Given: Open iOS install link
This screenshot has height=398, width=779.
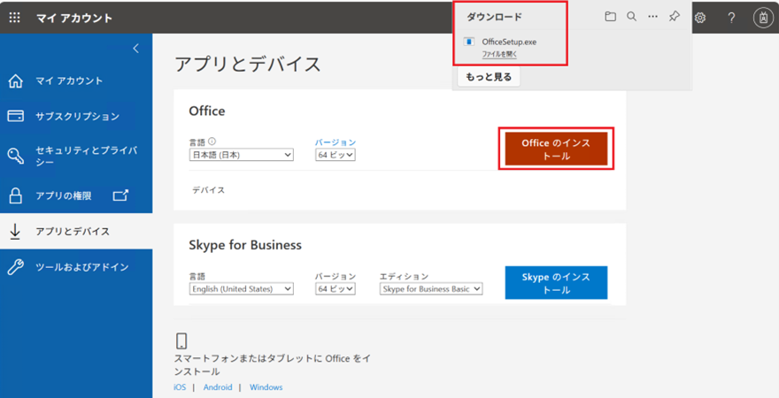Looking at the screenshot, I should tap(180, 387).
